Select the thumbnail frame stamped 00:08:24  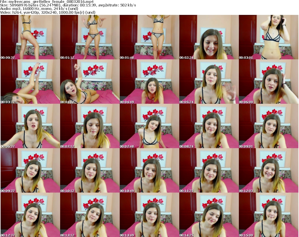pos(209,126)
